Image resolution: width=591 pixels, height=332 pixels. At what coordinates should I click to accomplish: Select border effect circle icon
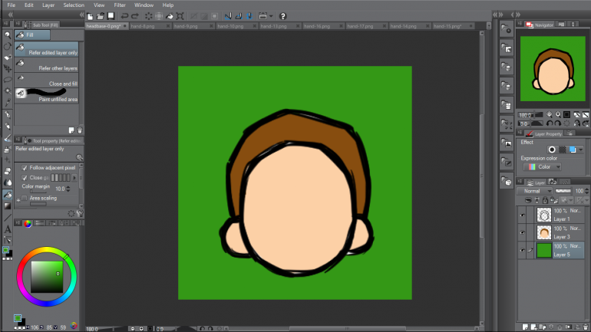[552, 150]
